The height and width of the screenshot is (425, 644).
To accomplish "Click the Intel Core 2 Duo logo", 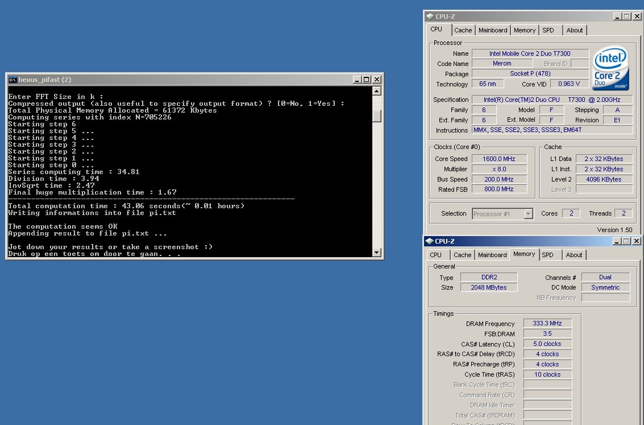I will tap(610, 68).
